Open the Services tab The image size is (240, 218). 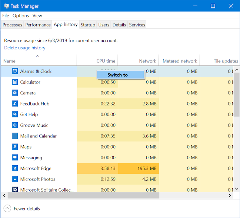tap(137, 25)
